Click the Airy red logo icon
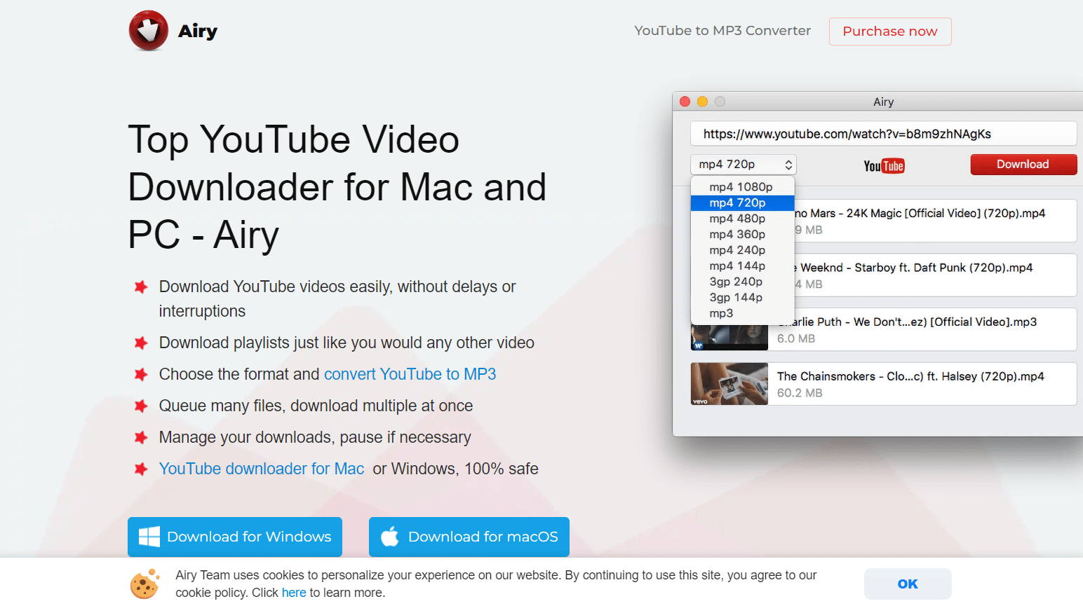This screenshot has width=1083, height=606. coord(149,31)
